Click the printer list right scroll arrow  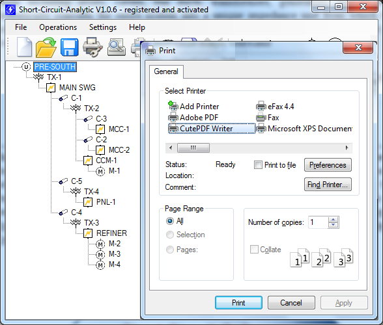pos(347,148)
